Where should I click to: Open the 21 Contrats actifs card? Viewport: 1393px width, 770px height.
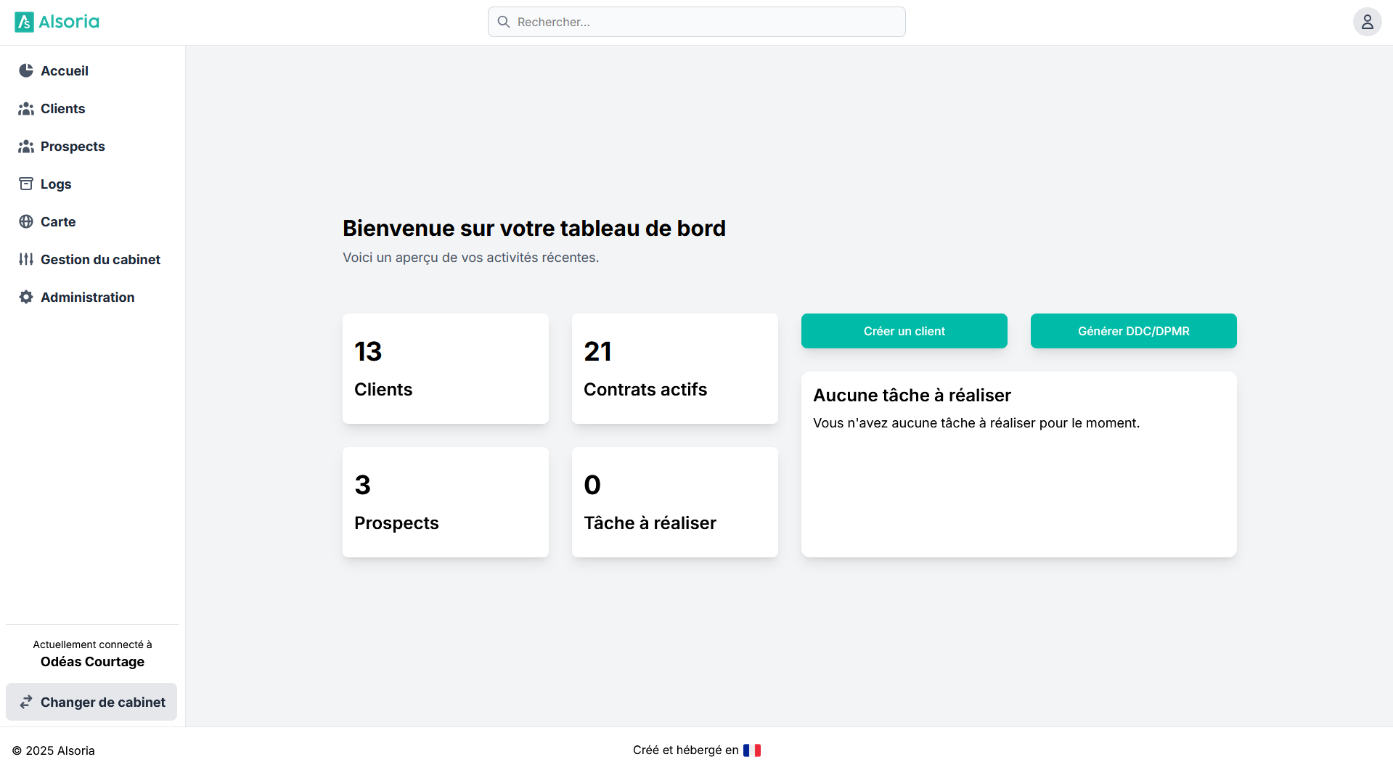point(674,369)
